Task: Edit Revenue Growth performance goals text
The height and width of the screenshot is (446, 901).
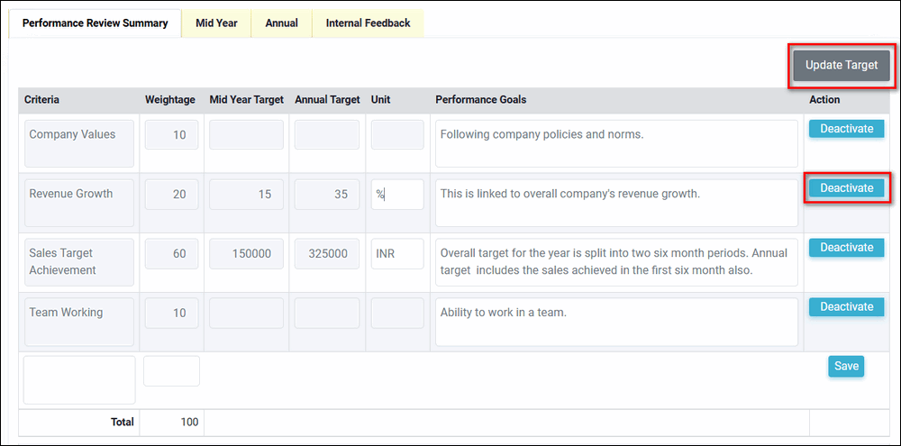Action: [x=616, y=203]
